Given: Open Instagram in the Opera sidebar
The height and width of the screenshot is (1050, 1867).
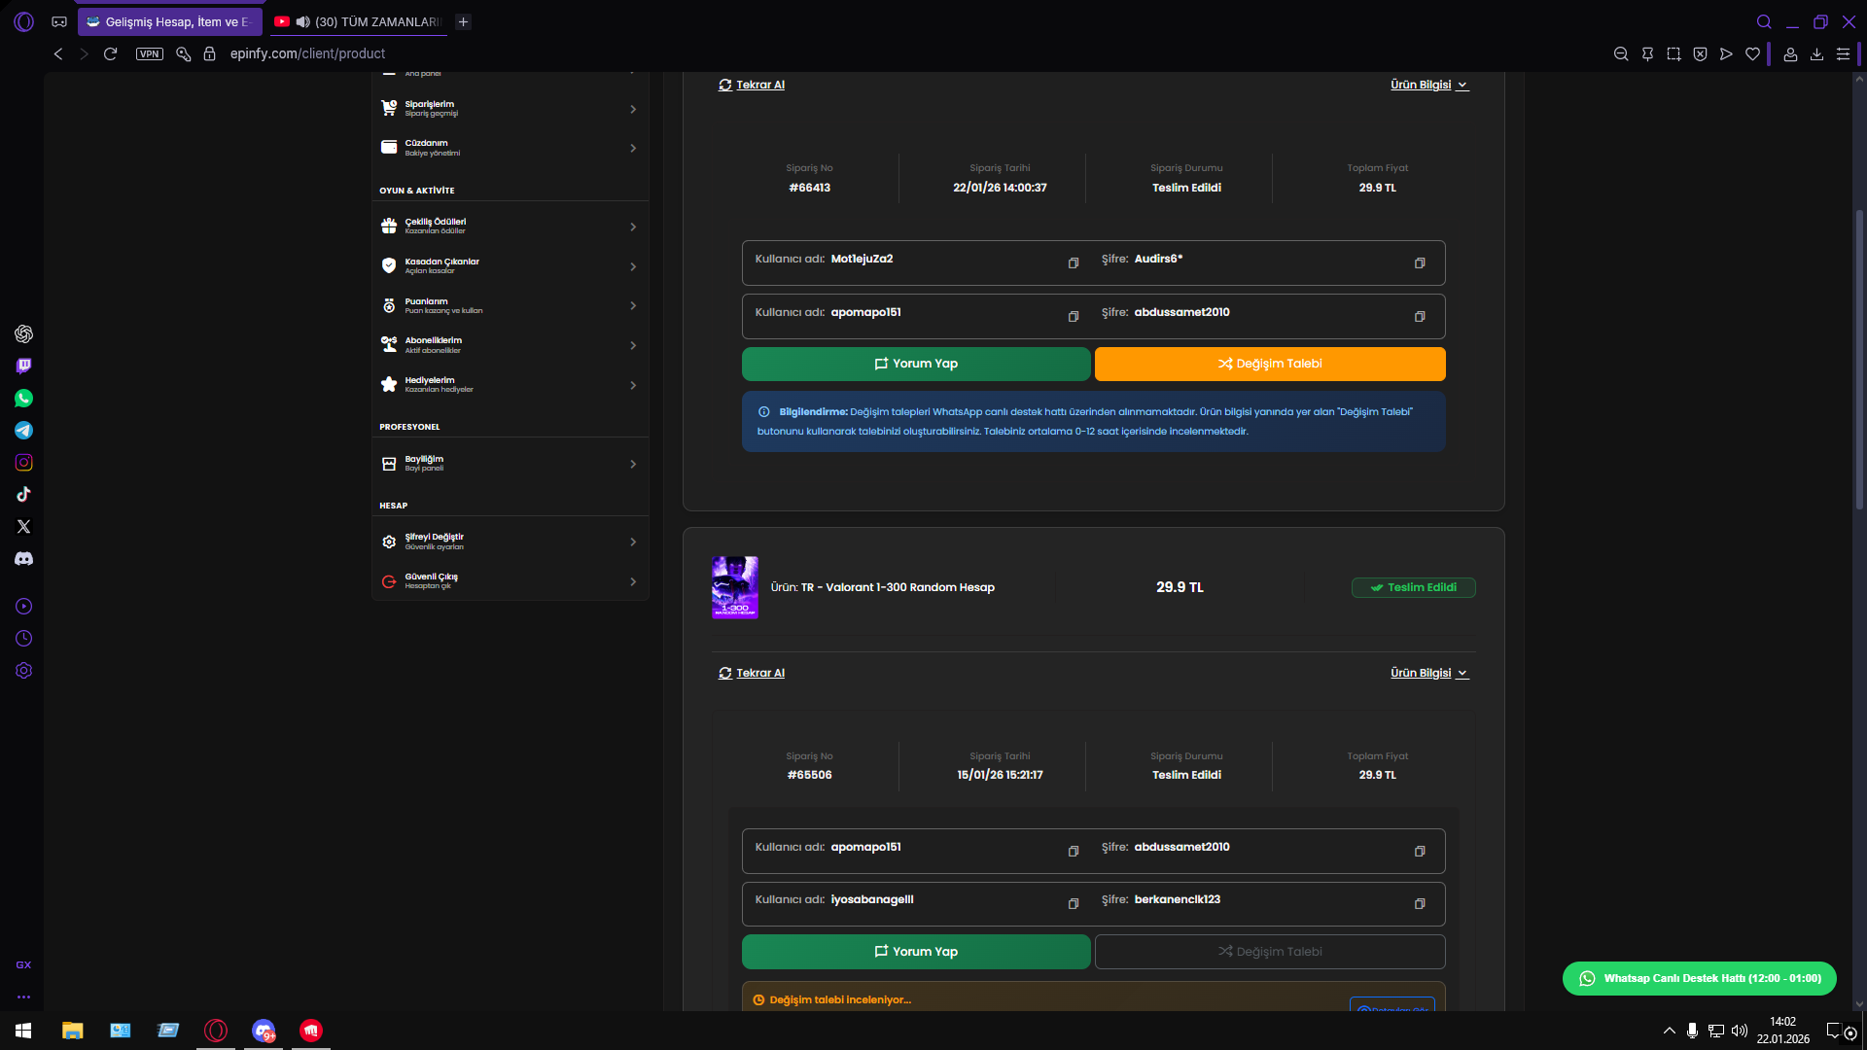Looking at the screenshot, I should [24, 463].
